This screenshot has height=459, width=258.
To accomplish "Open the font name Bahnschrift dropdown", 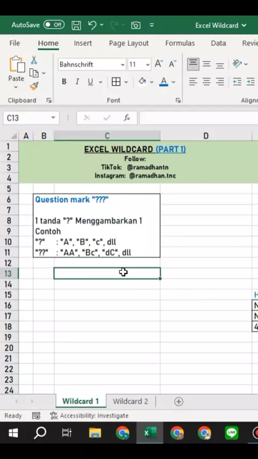I will [123, 64].
